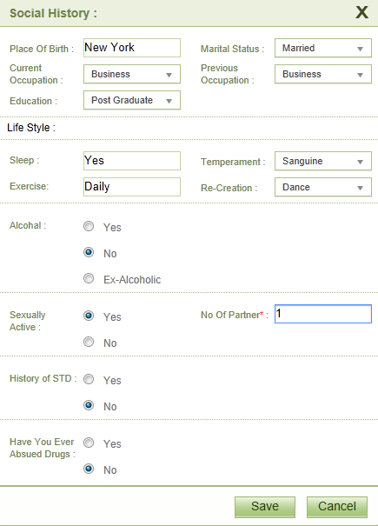Click the Sleep input field
The height and width of the screenshot is (526, 378).
[132, 161]
